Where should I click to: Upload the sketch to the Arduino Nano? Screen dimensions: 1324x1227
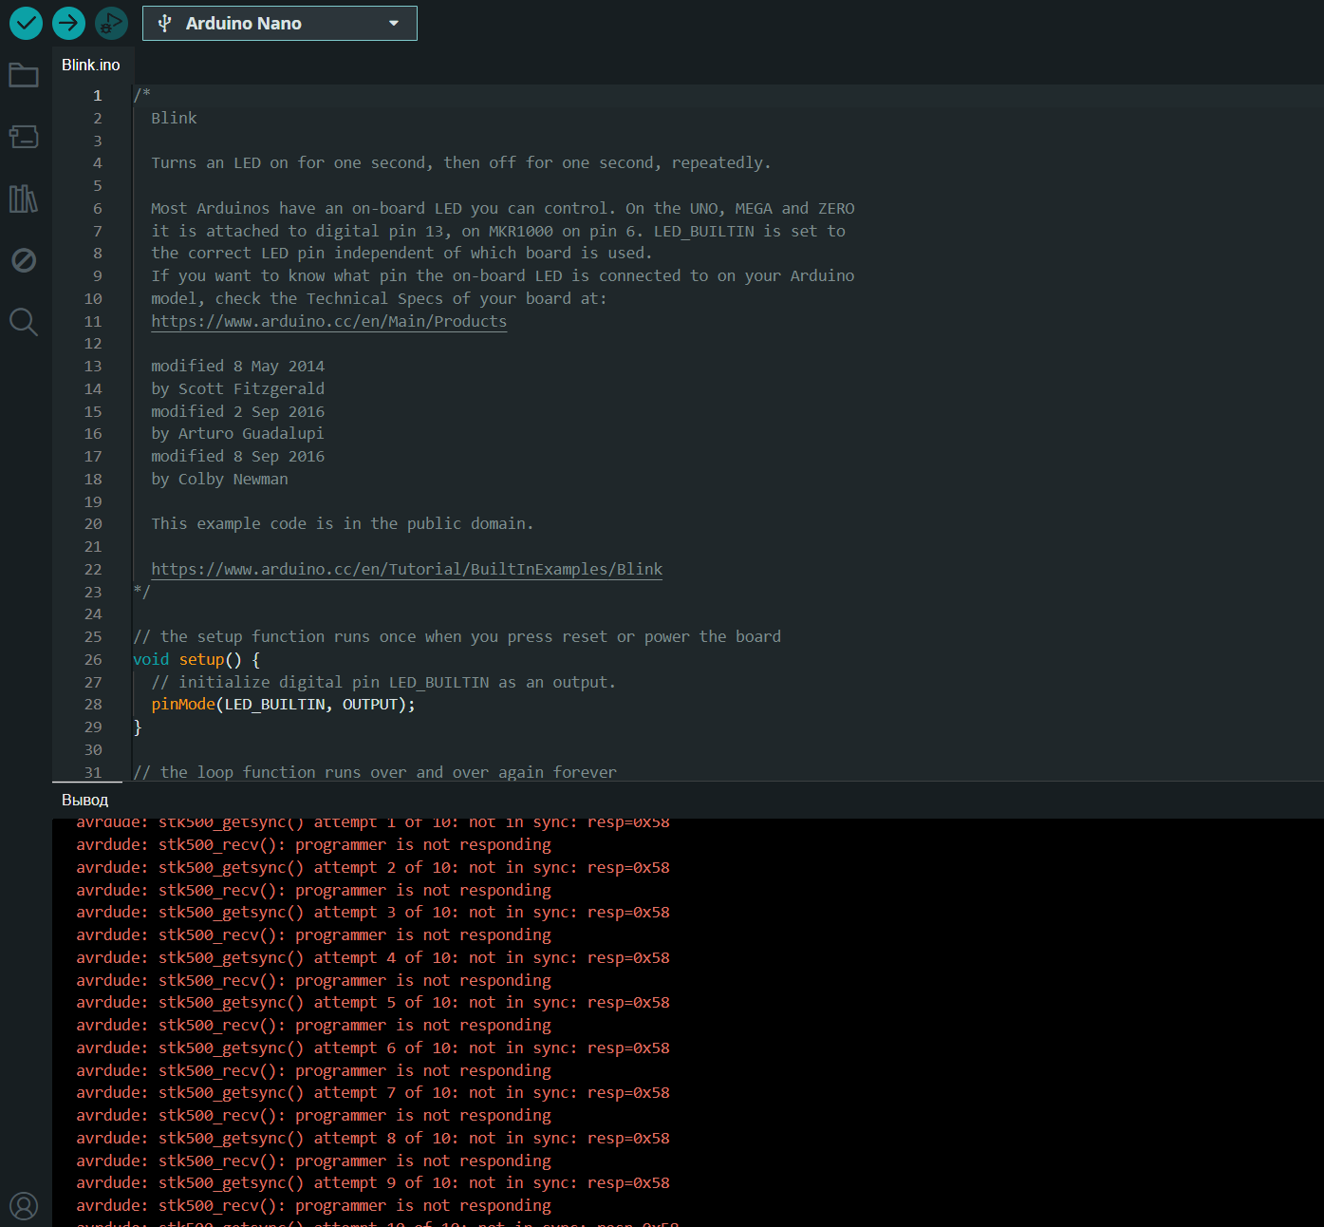(x=68, y=23)
